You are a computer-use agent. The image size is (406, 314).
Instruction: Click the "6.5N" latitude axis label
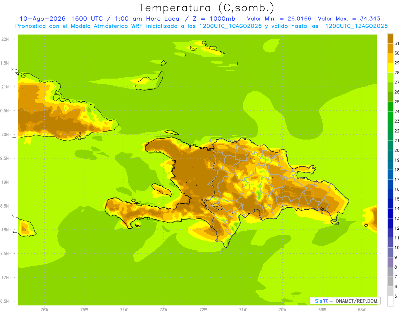[5, 301]
